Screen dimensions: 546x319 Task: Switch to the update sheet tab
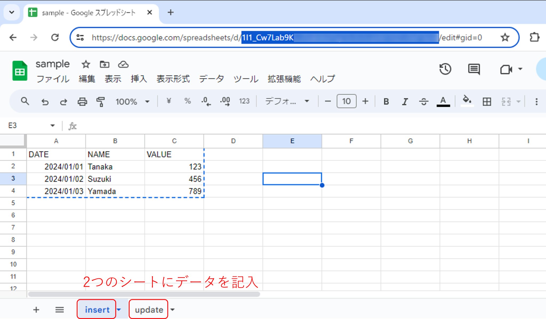click(x=148, y=309)
